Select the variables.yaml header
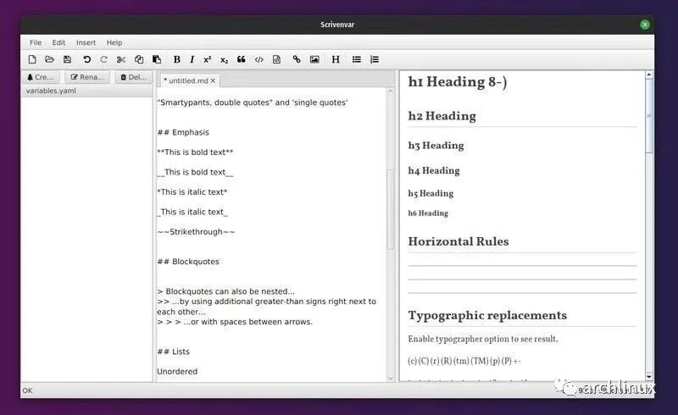This screenshot has height=415, width=678. click(86, 91)
